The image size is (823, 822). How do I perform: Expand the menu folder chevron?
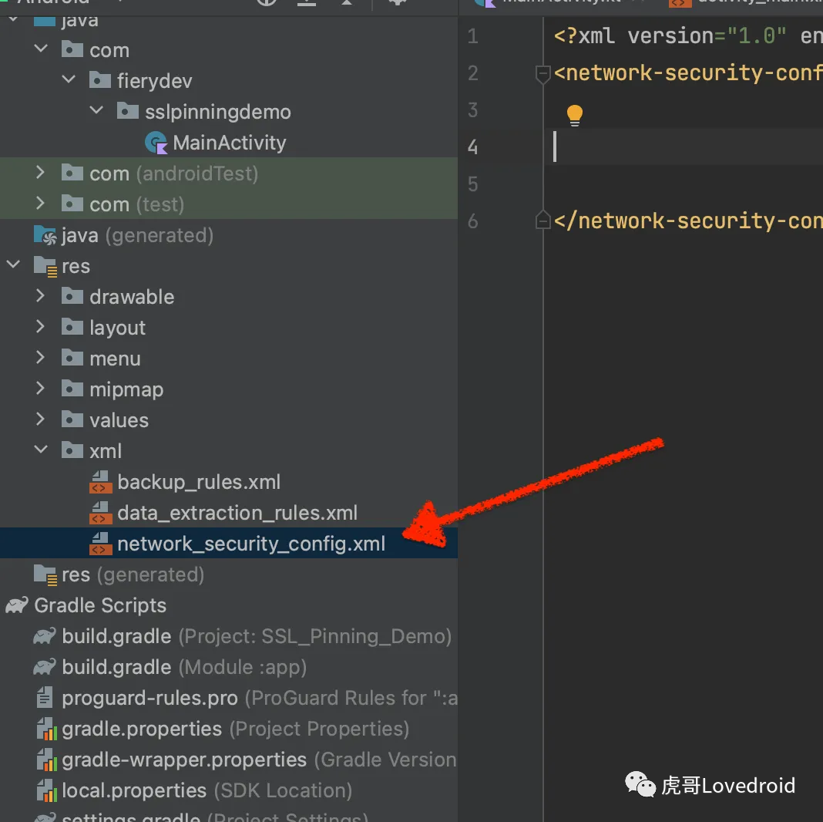pyautogui.click(x=40, y=358)
